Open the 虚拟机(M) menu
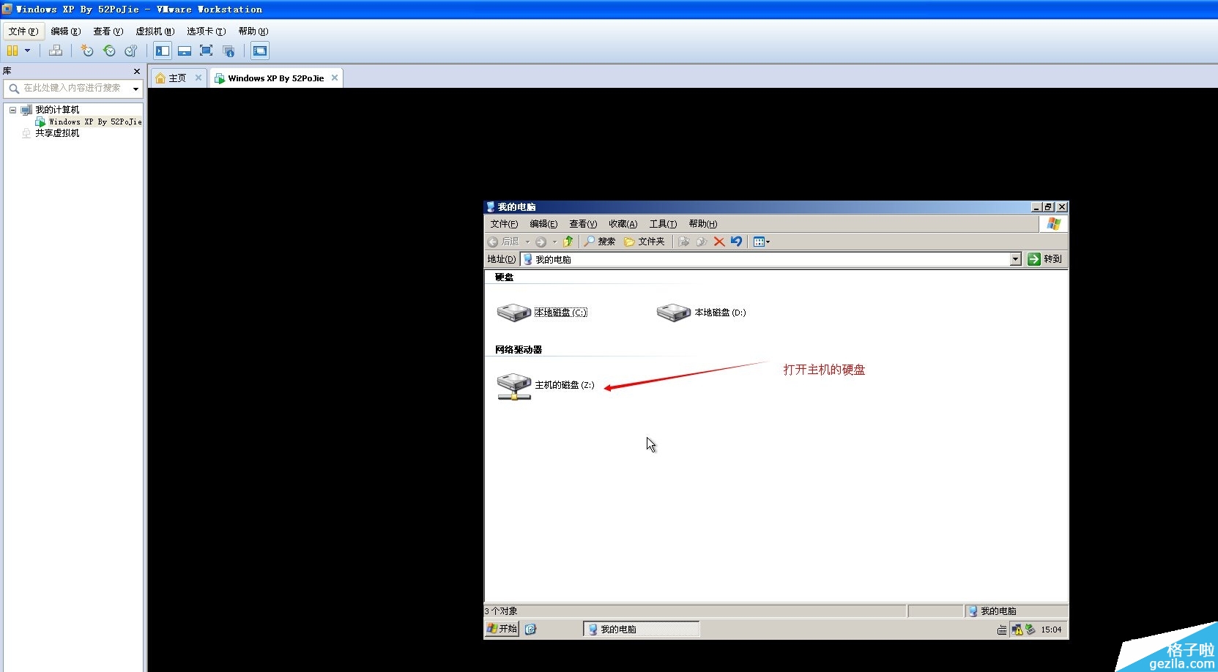The height and width of the screenshot is (672, 1218). coord(155,31)
